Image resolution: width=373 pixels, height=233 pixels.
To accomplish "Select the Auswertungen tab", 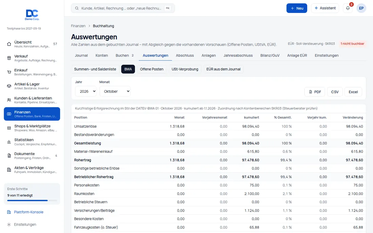I will coord(155,55).
